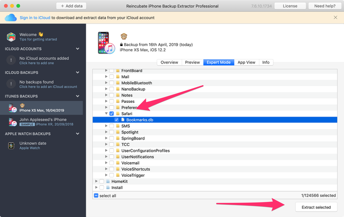Click the No backups found warning icon
344x217 pixels.
(11, 84)
